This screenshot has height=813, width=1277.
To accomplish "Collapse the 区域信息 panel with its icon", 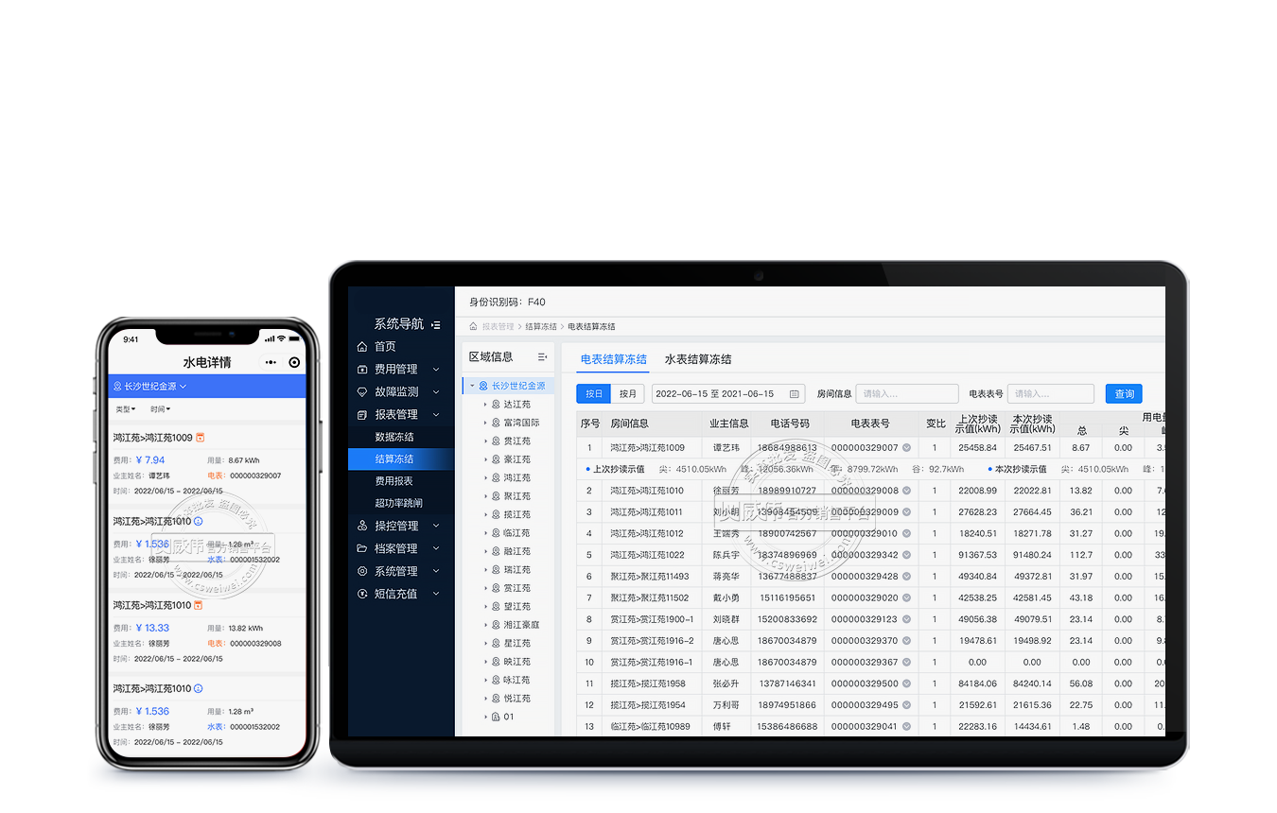I will [x=542, y=356].
